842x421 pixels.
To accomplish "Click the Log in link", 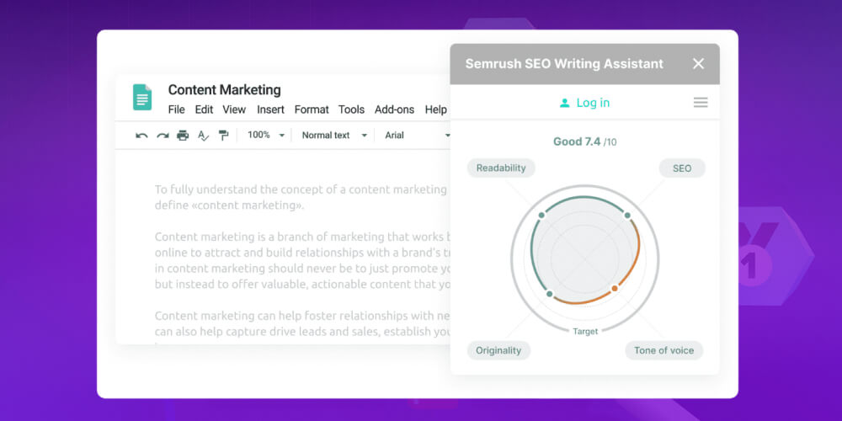I will coord(593,103).
